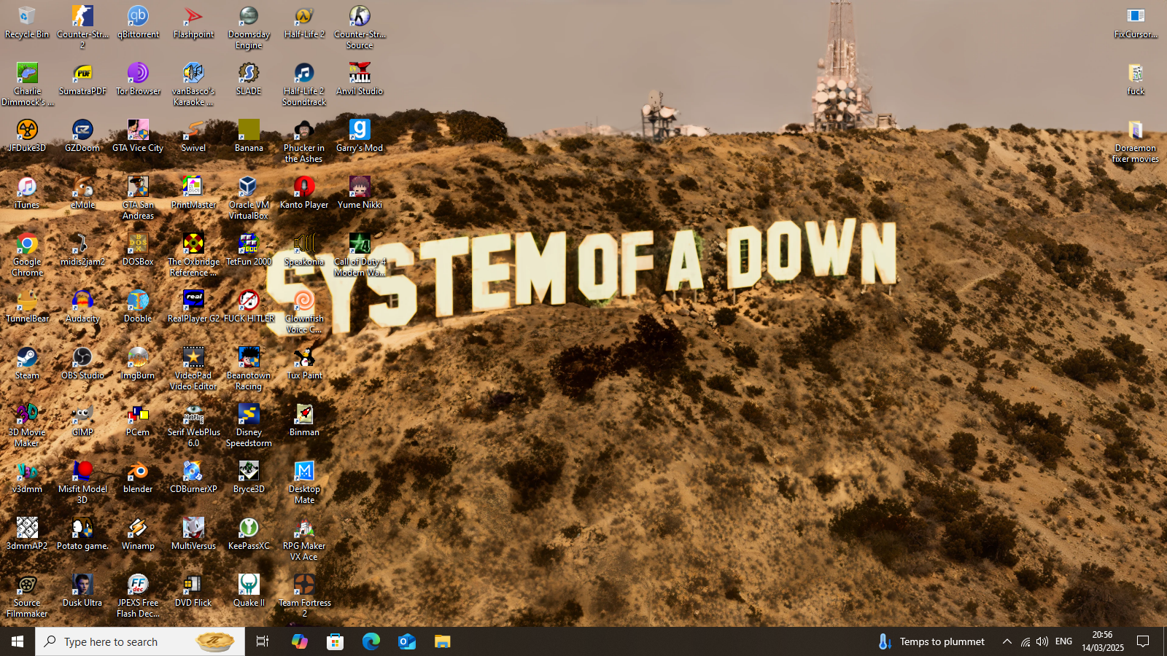The image size is (1167, 656).
Task: Click the Tor Browser shortcut
Action: click(138, 79)
